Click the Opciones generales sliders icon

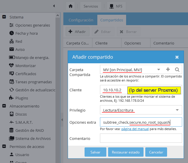pos(11,25)
